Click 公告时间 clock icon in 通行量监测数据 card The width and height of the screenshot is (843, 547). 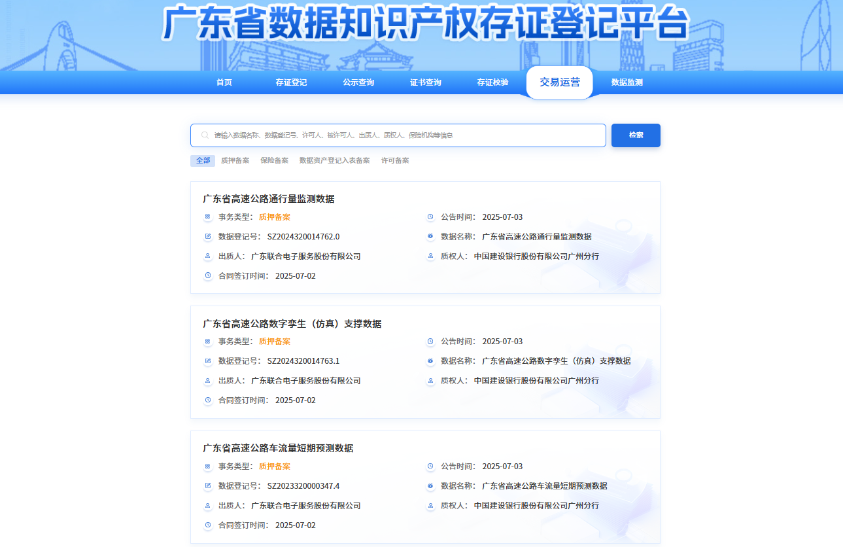[x=430, y=217]
